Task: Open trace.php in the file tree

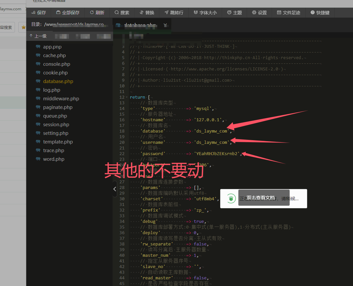Action: 53,150
